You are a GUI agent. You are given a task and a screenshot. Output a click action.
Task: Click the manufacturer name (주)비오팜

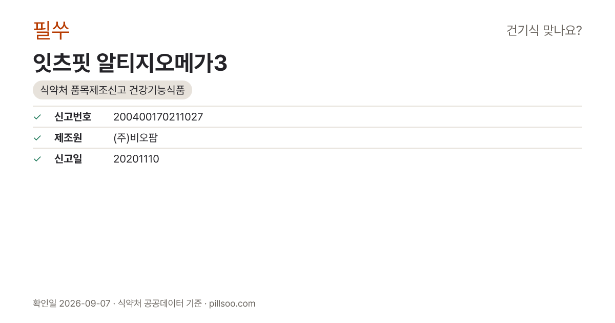(135, 138)
